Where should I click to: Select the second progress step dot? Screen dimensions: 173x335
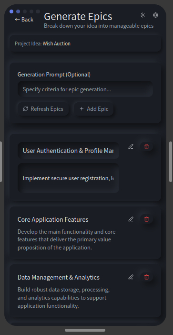click(x=18, y=11)
